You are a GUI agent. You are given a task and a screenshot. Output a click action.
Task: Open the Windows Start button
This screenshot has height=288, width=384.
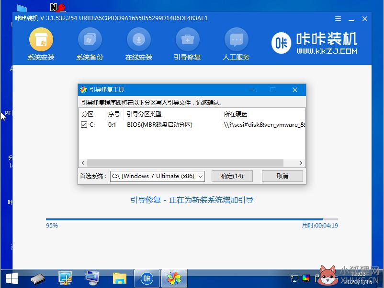click(12, 279)
